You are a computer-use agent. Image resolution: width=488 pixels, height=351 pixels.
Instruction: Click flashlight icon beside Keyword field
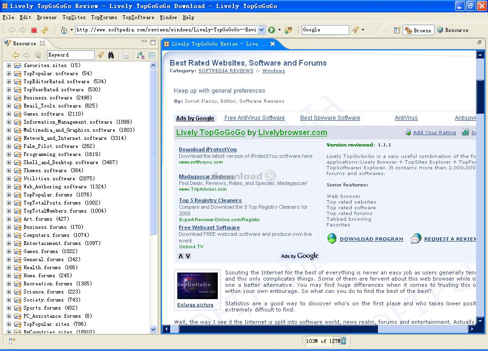(100, 55)
